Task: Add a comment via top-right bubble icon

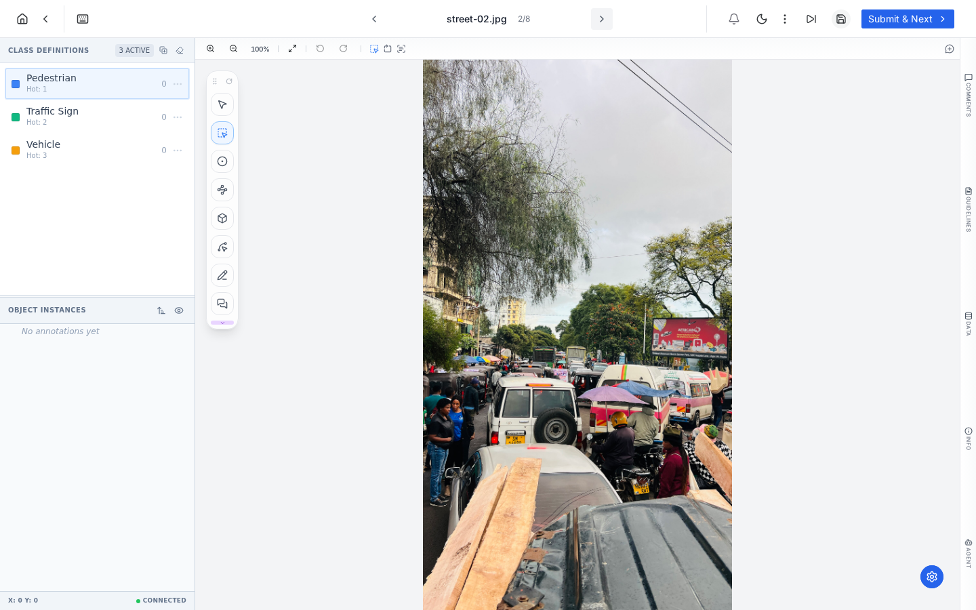Action: 950,49
